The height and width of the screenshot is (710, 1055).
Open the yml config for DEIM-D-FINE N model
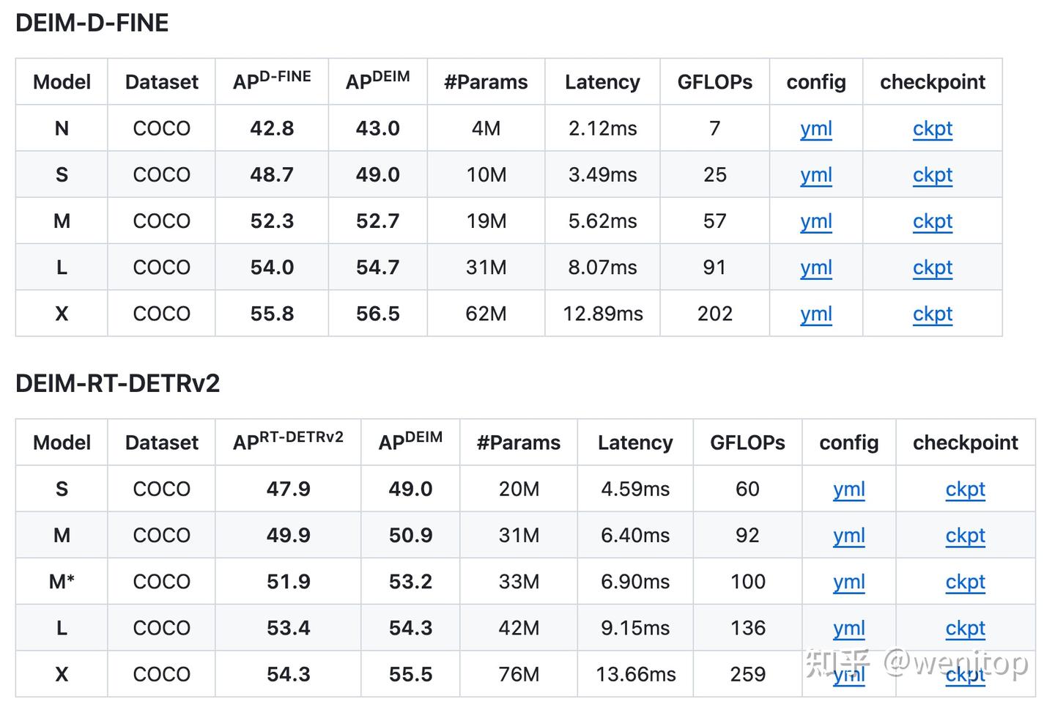816,129
